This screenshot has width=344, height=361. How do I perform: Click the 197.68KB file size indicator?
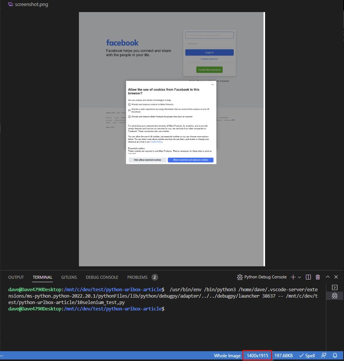(284, 355)
